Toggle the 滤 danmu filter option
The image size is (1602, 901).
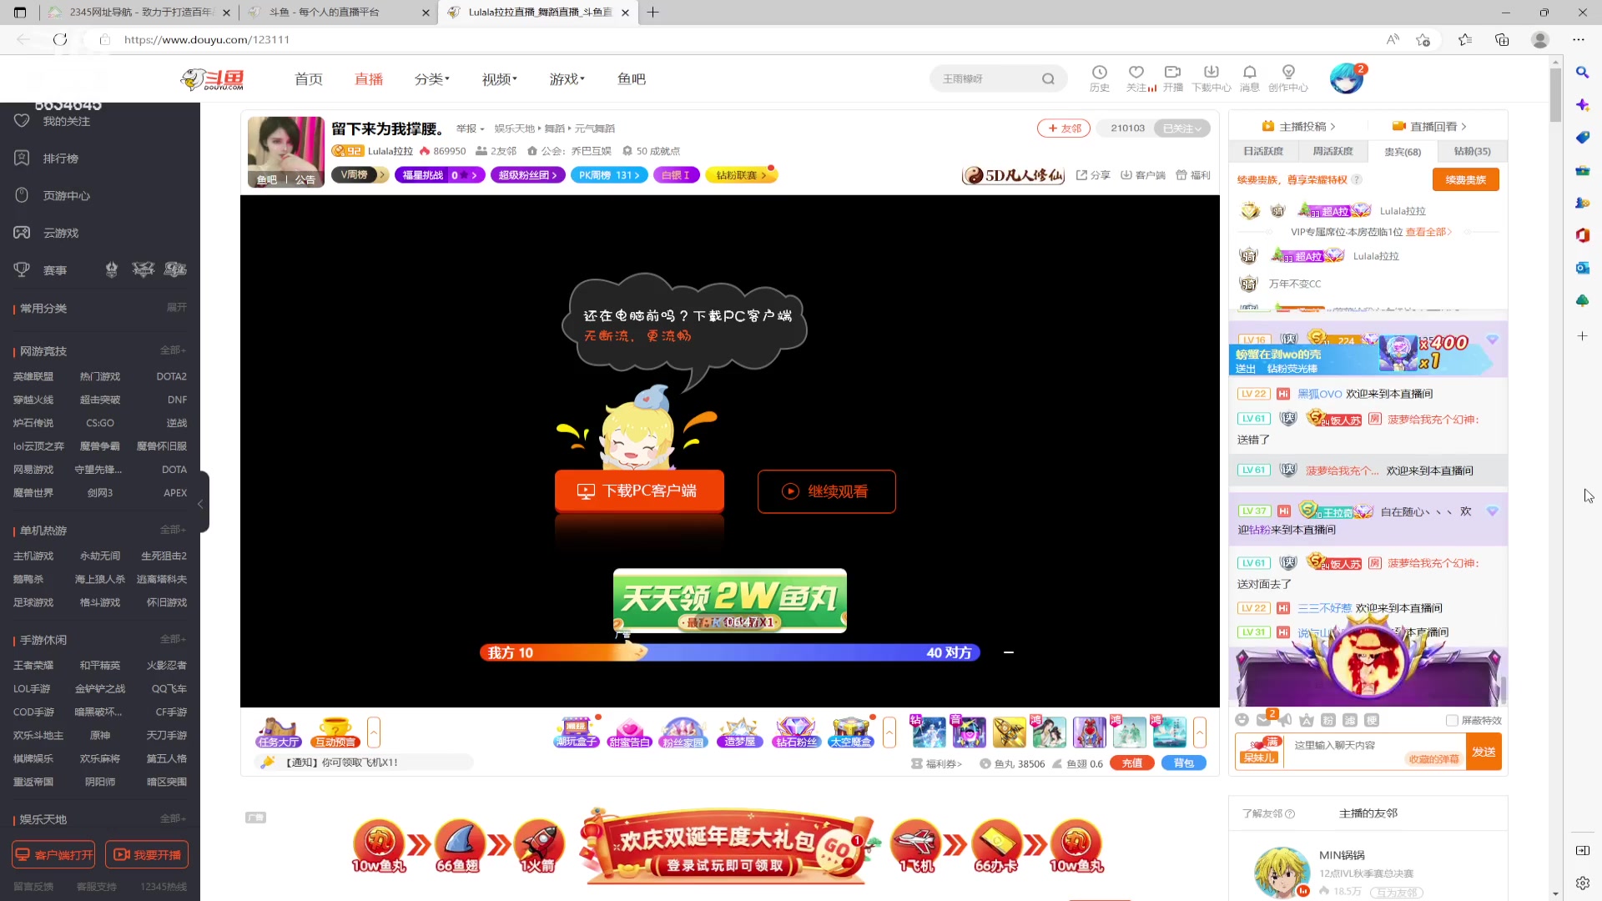coord(1350,720)
